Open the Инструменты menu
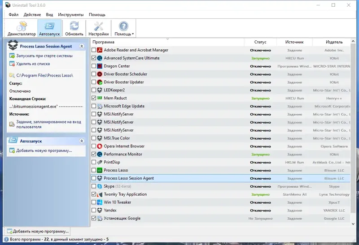Image resolution: width=359 pixels, height=245 pixels. click(71, 15)
